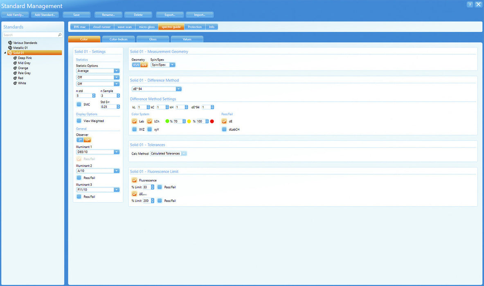Click the Metallic 01 family icon

10,48
